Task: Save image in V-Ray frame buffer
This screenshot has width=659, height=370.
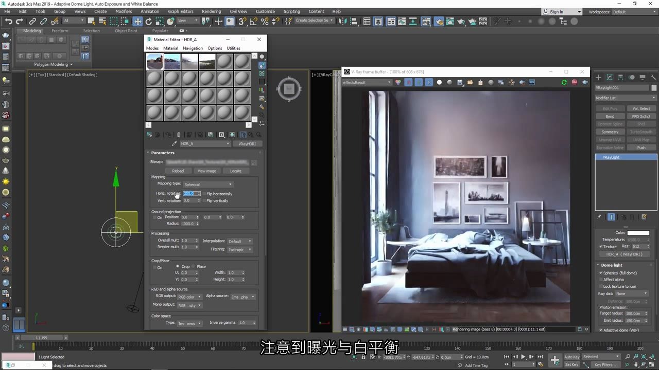Action: (x=460, y=82)
